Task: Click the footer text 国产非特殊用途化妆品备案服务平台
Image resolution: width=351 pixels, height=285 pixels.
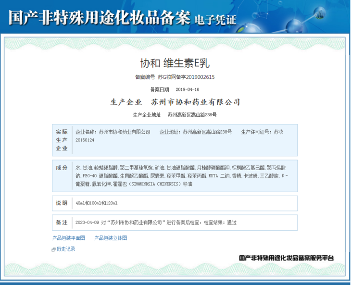Action: pos(286,258)
